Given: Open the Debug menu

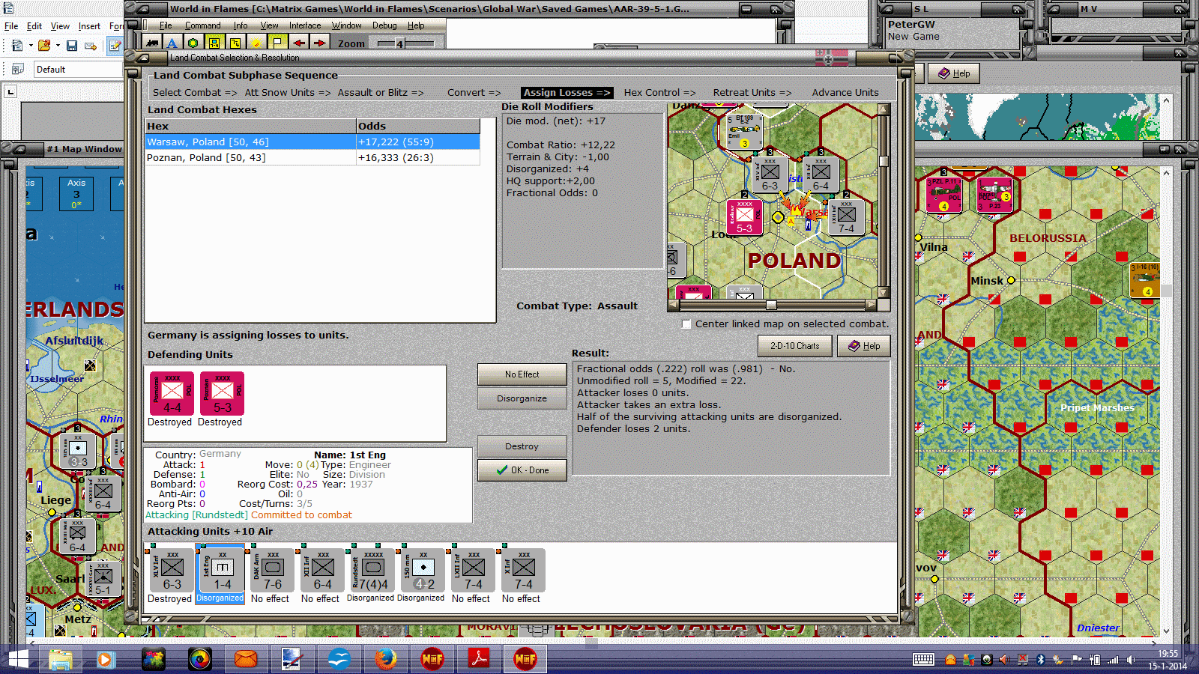Looking at the screenshot, I should [384, 25].
